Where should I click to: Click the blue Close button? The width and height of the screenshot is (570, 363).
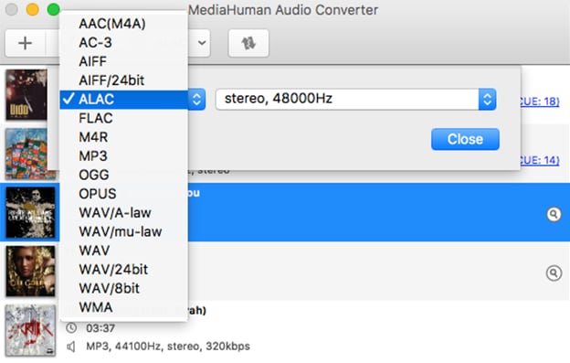coord(465,139)
